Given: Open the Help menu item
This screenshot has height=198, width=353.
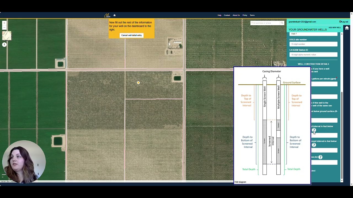Looking at the screenshot, I should pos(220,15).
